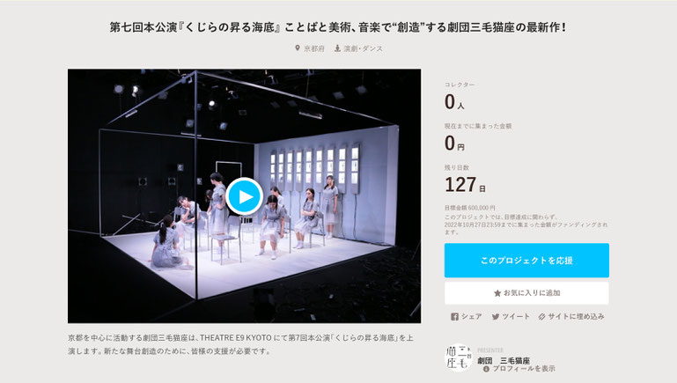Add project via お気に入りに追加 button

point(526,293)
